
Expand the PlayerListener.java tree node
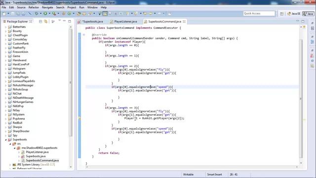(x=19, y=152)
